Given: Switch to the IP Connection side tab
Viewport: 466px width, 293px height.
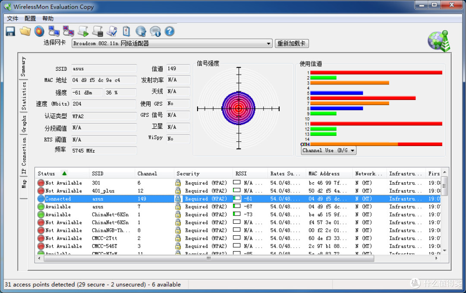Looking at the screenshot, I should 23,156.
